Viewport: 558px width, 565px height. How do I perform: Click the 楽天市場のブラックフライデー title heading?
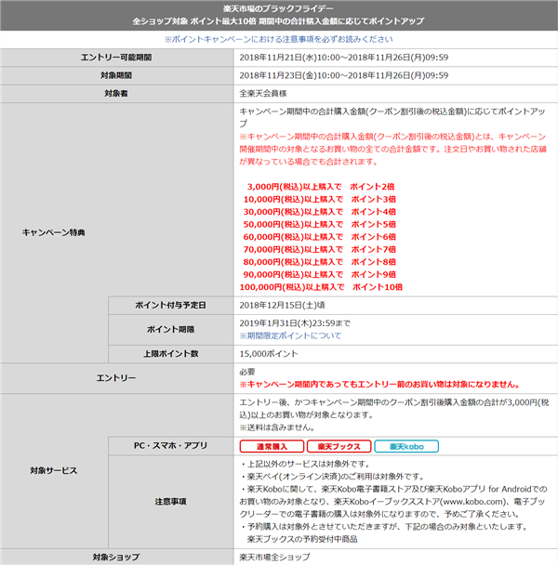tap(278, 7)
